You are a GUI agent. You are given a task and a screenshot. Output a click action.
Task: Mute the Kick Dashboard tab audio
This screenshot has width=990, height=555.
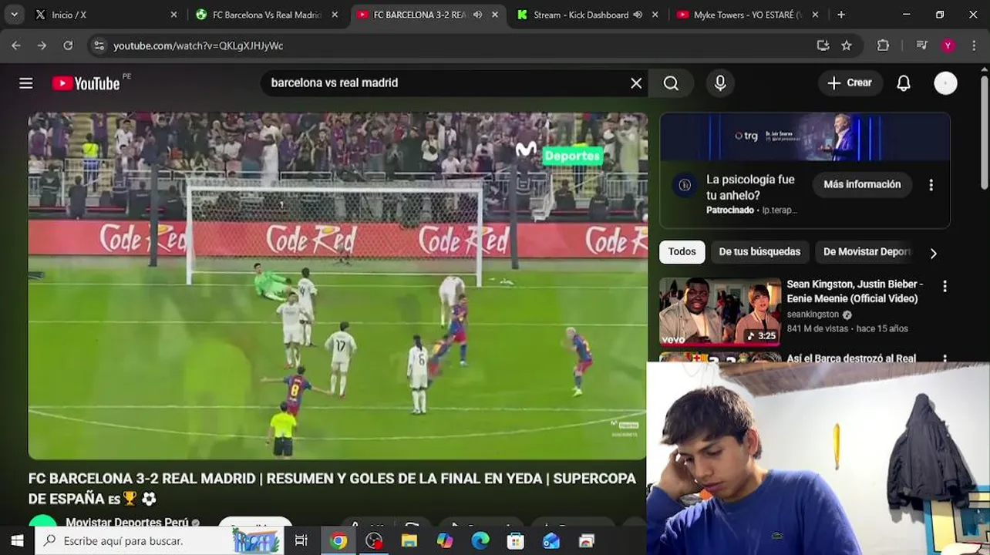[x=638, y=15]
